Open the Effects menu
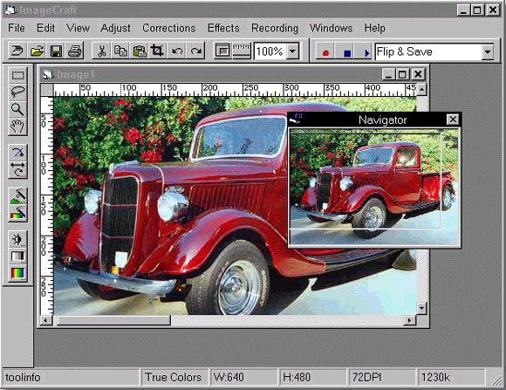 coord(223,28)
